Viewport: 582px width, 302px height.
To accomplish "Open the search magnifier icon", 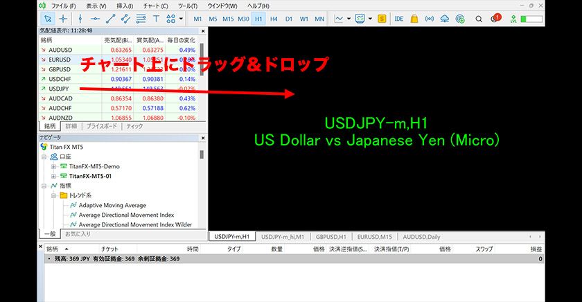I will tap(479, 19).
